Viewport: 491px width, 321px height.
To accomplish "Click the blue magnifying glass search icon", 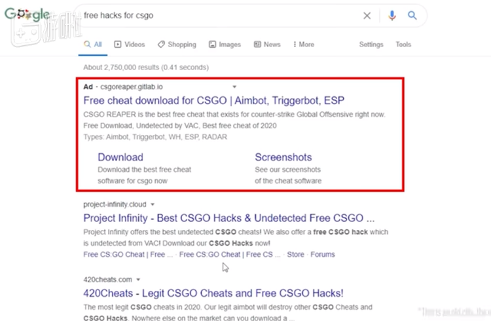I will 412,16.
